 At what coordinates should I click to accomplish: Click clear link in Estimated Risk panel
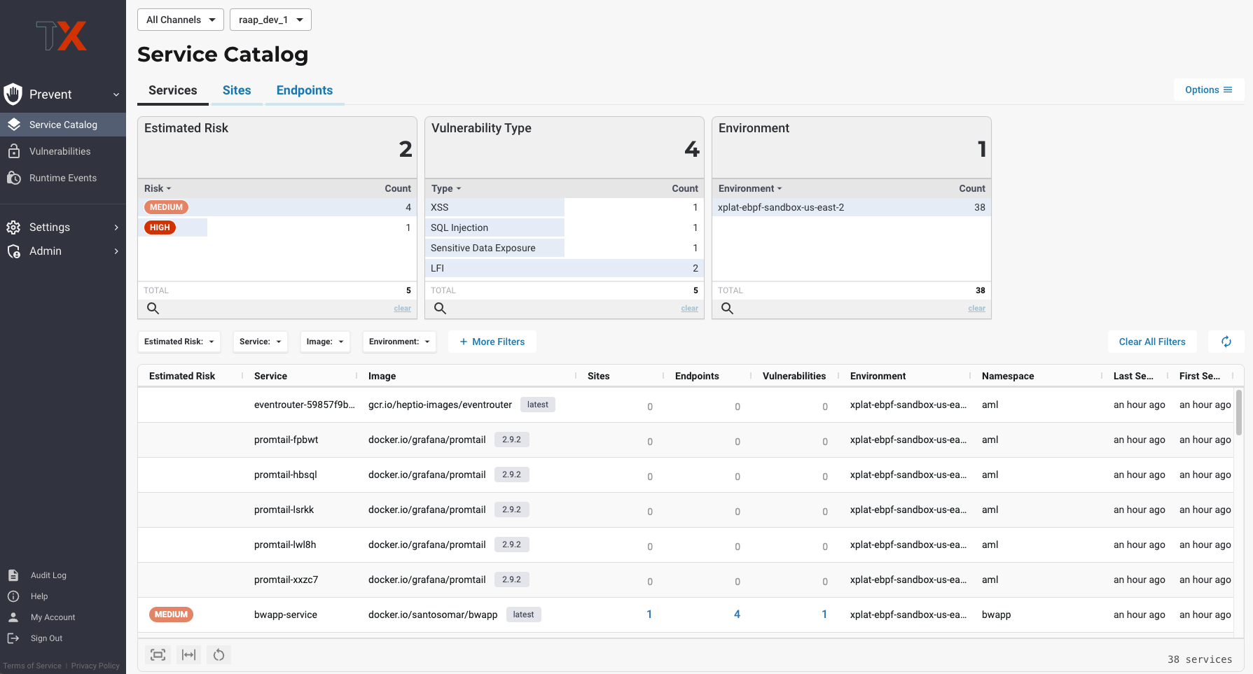coord(402,309)
